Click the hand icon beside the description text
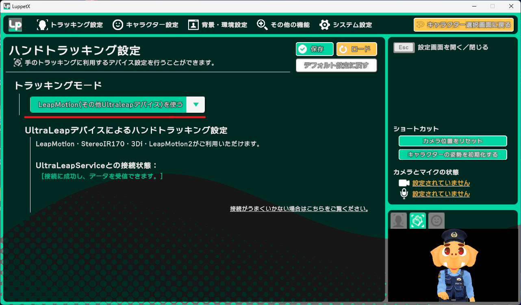The image size is (521, 305). 17,63
